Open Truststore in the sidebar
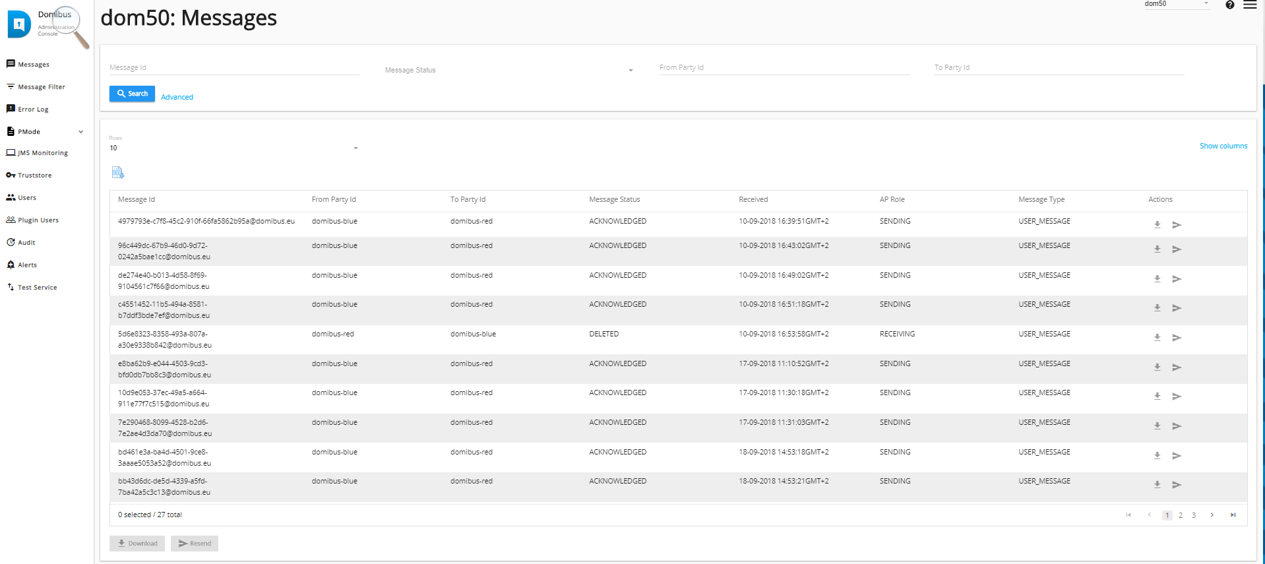 (x=34, y=175)
